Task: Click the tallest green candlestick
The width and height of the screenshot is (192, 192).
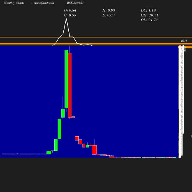Action: coord(66,79)
